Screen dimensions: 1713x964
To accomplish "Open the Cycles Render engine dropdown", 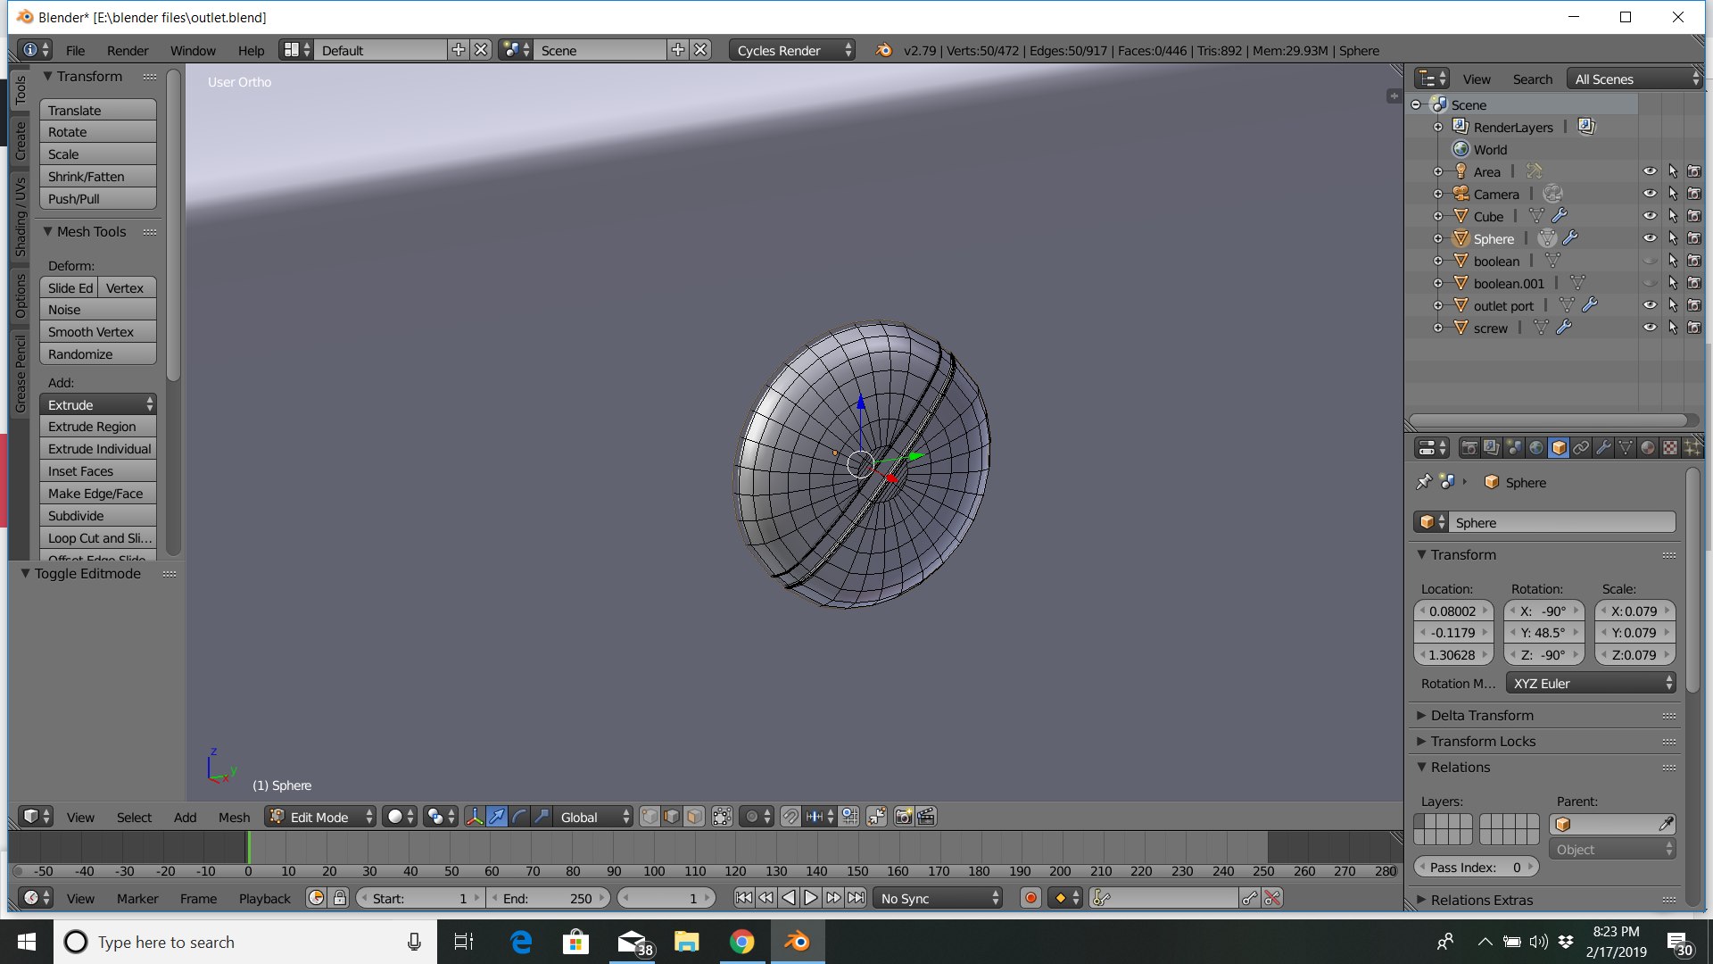I will point(792,50).
